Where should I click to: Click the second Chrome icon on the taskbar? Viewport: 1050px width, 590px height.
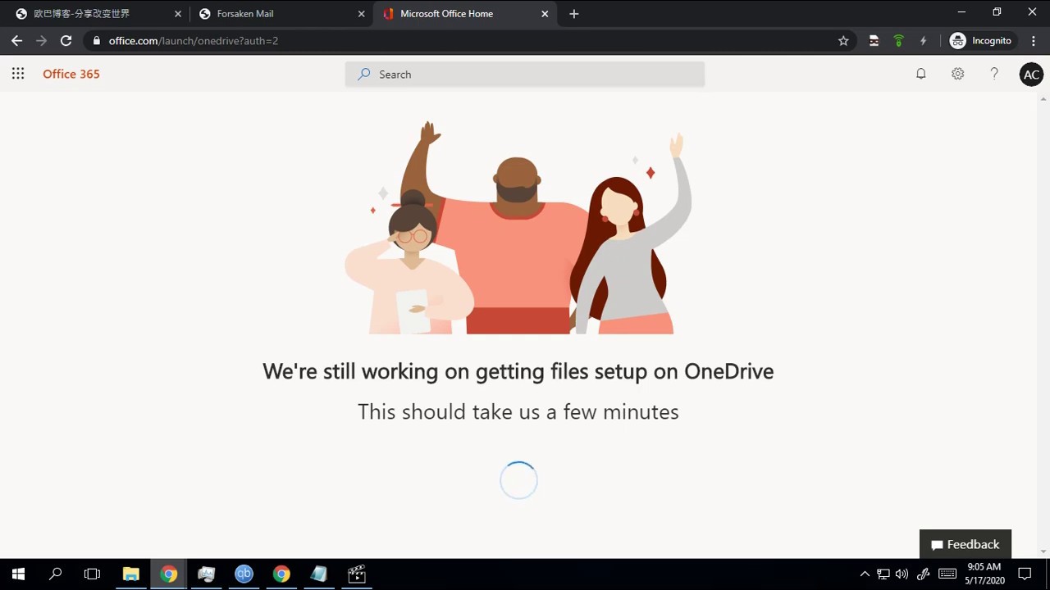tap(281, 574)
